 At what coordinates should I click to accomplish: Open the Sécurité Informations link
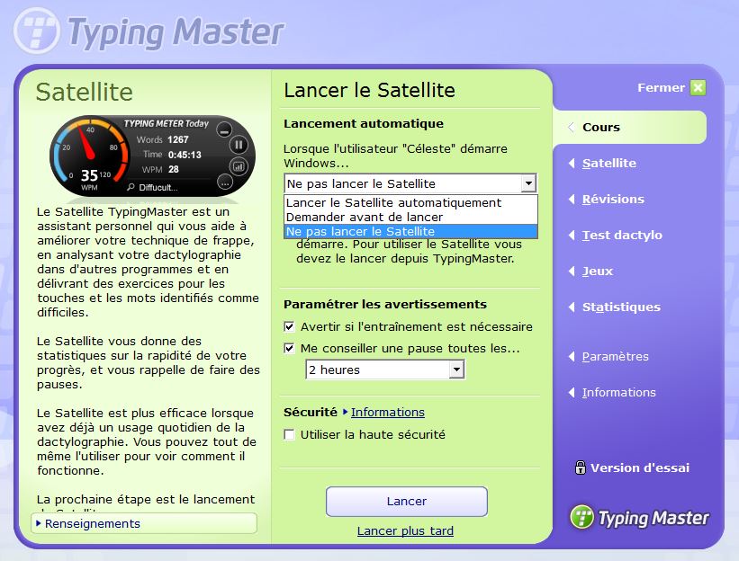click(x=387, y=413)
